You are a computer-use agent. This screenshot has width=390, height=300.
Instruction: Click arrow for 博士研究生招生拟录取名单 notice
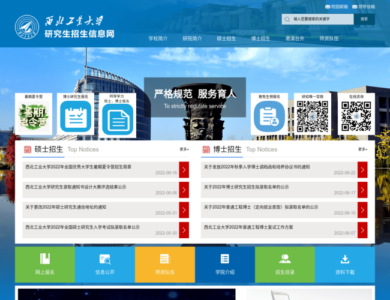362,190
